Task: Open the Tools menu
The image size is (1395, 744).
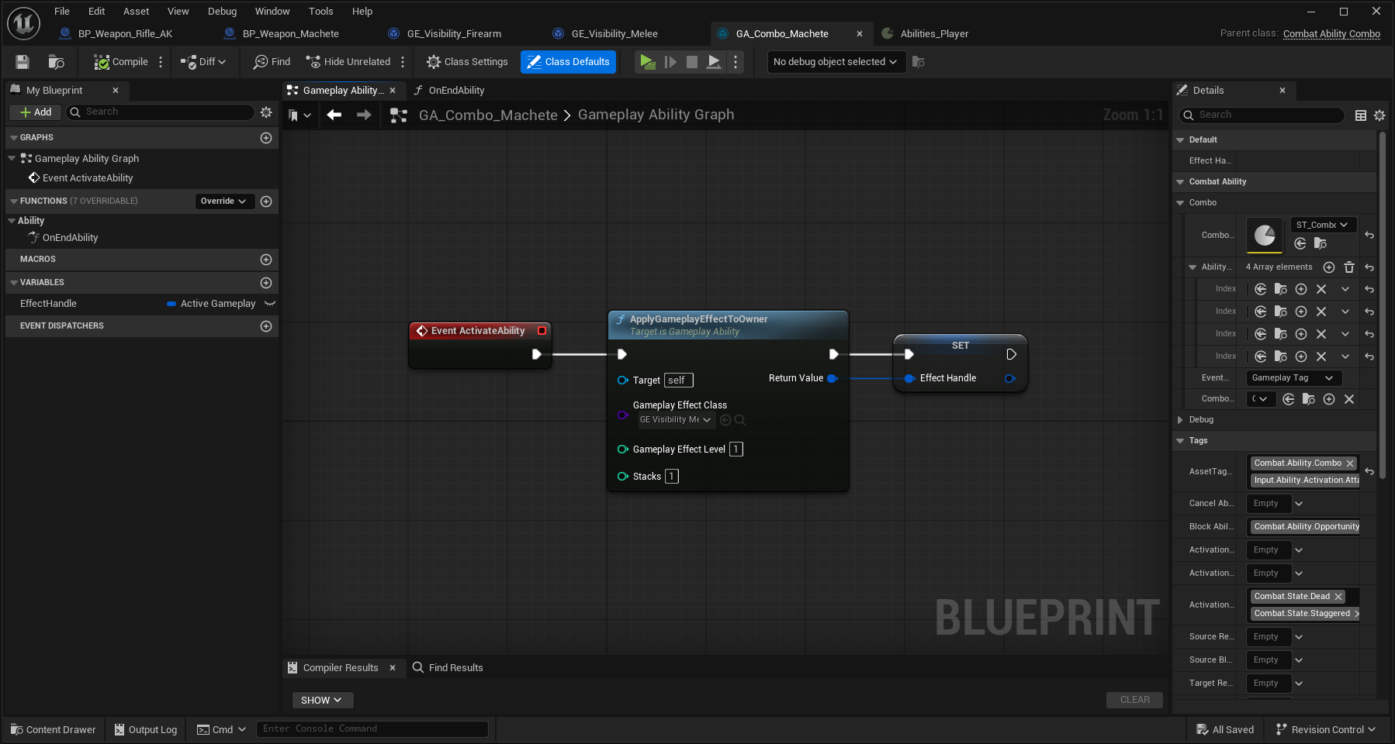Action: point(320,12)
